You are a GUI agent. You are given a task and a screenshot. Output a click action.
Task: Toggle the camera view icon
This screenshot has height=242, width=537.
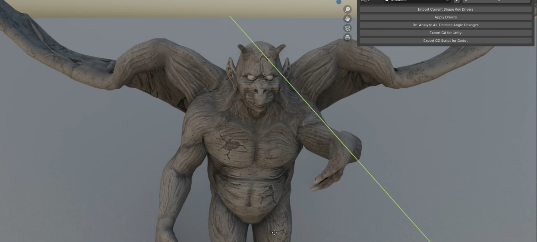pos(347,28)
